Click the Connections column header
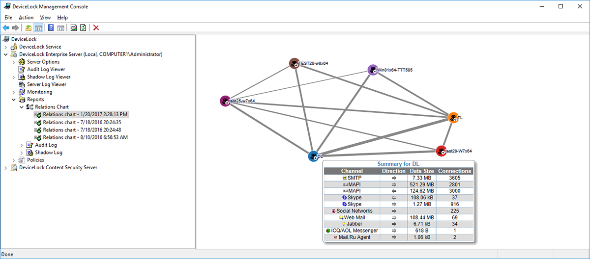 (x=455, y=171)
